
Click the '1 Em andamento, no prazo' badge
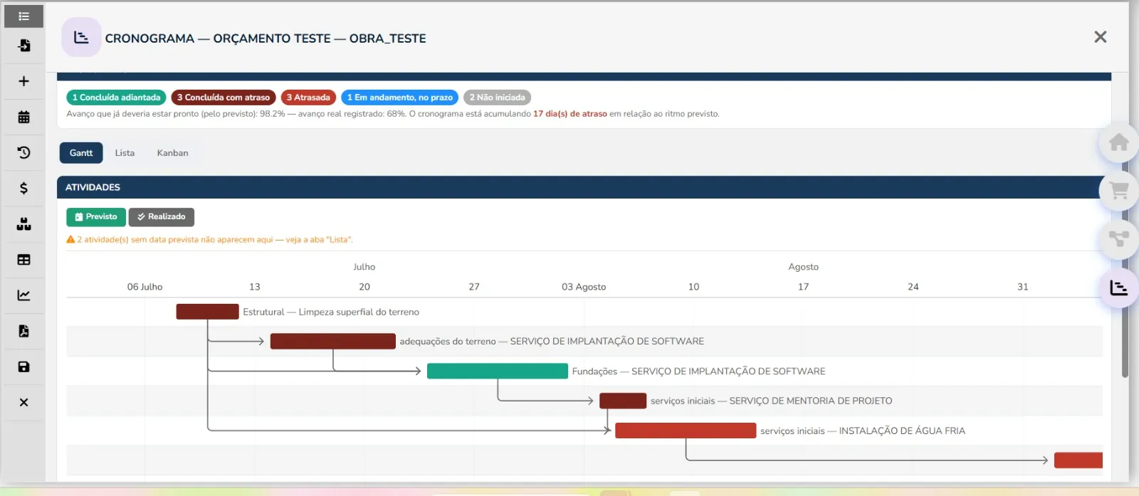[x=399, y=97]
